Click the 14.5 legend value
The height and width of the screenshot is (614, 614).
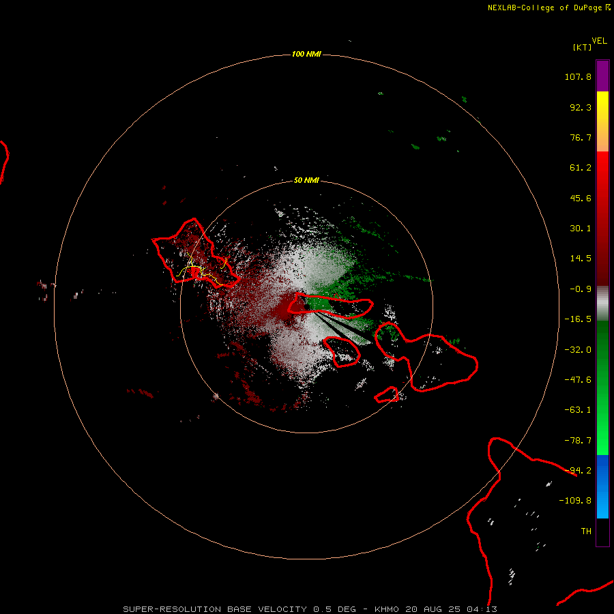(581, 259)
